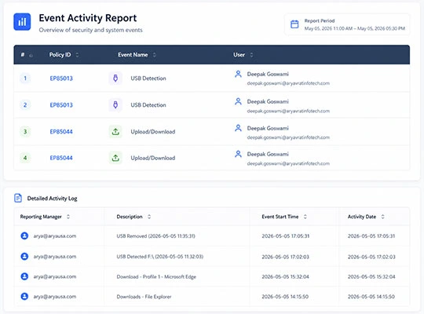Click activity date 2026-05-05 14:15:50
Screen dimensions: 424x314
coord(371,297)
